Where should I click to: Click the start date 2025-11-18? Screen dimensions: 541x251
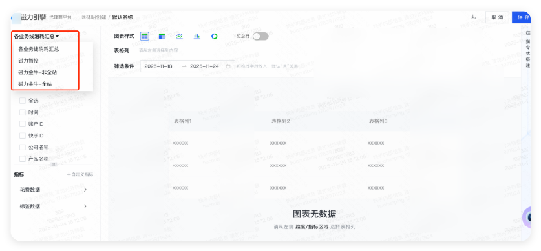click(x=158, y=66)
